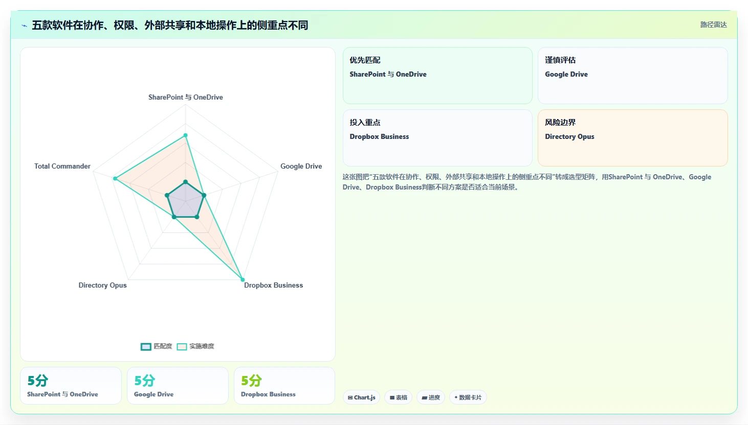Toggle the 匹配度 legend swatch
Image resolution: width=748 pixels, height=425 pixels.
tap(146, 346)
